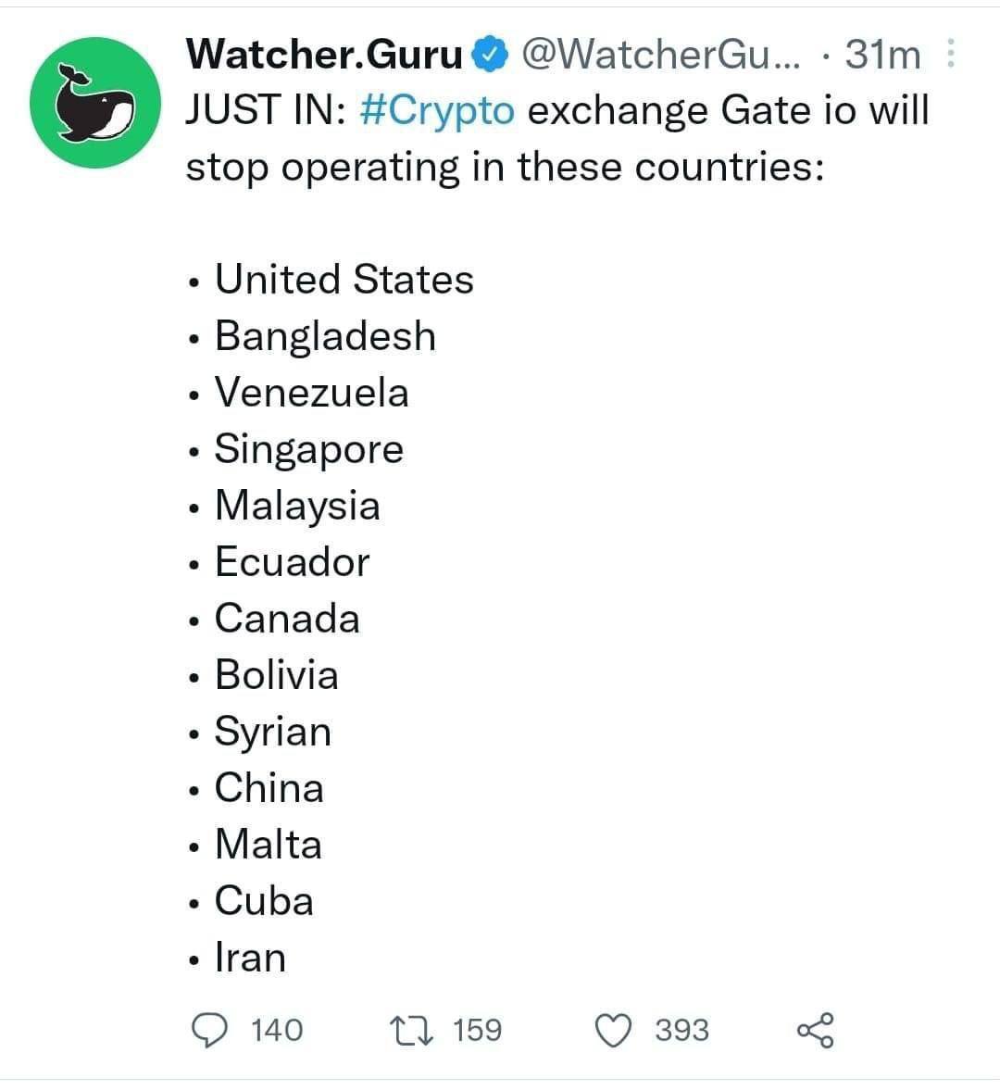Like the tweet with heart icon
This screenshot has width=1000, height=1090.
click(x=614, y=1030)
